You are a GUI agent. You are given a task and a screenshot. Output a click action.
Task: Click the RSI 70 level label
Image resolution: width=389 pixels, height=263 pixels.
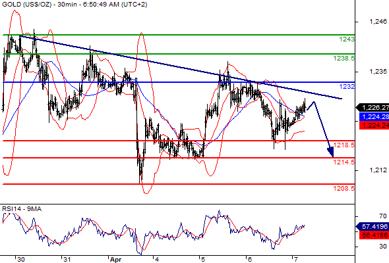(383, 216)
